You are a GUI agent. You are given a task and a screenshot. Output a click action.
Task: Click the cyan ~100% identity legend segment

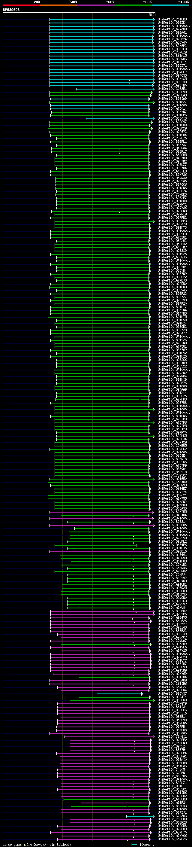pos(170,5)
